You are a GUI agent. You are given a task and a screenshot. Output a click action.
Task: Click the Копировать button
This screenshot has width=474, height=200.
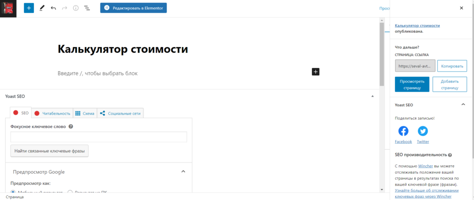pos(452,66)
